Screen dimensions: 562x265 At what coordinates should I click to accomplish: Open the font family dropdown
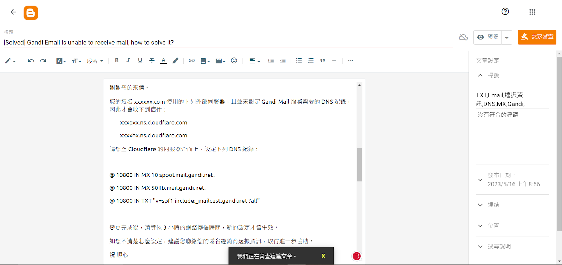pyautogui.click(x=61, y=61)
